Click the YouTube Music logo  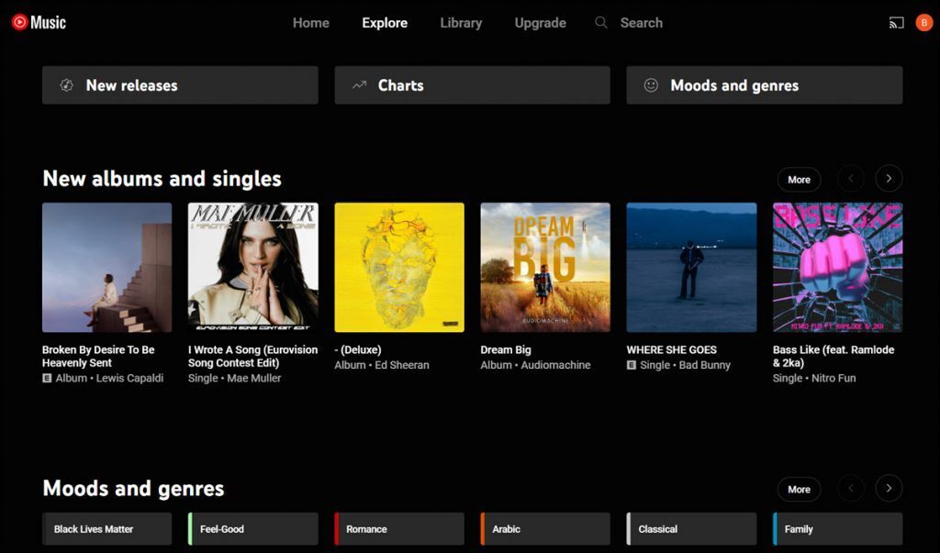(38, 22)
